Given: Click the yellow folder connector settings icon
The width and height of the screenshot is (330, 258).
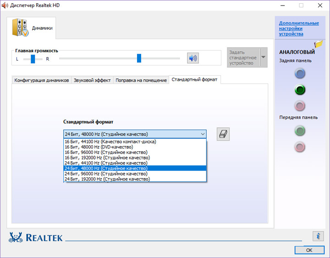Looking at the screenshot, I should pyautogui.click(x=319, y=44).
